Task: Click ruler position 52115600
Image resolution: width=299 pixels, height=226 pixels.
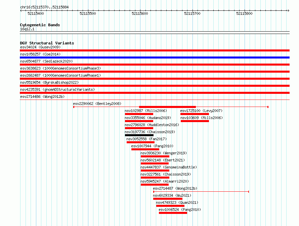Action: click(x=140, y=13)
